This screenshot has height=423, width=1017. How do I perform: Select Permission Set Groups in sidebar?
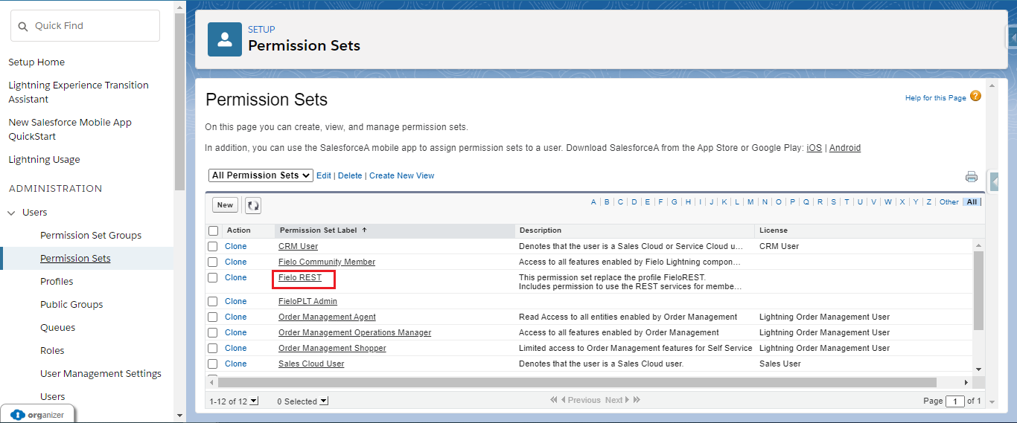pyautogui.click(x=91, y=236)
